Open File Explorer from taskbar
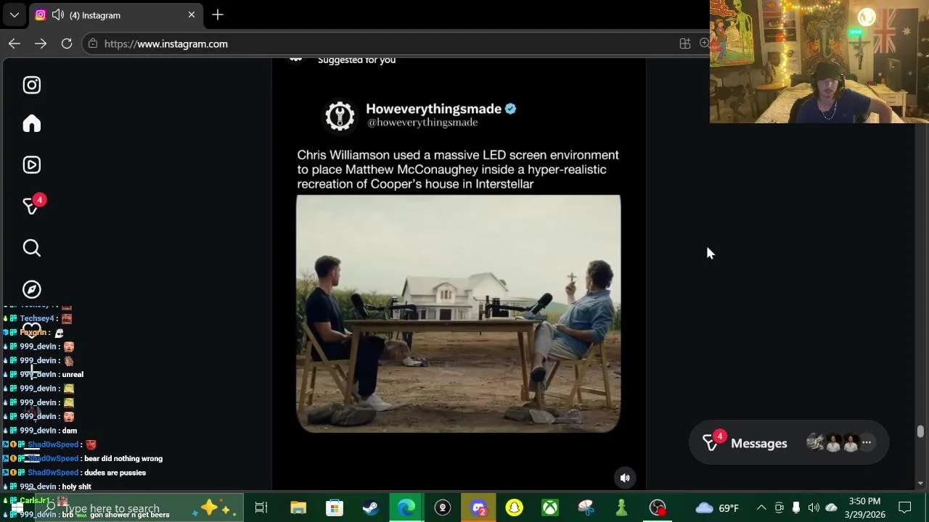Viewport: 929px width, 522px height. pyautogui.click(x=298, y=507)
